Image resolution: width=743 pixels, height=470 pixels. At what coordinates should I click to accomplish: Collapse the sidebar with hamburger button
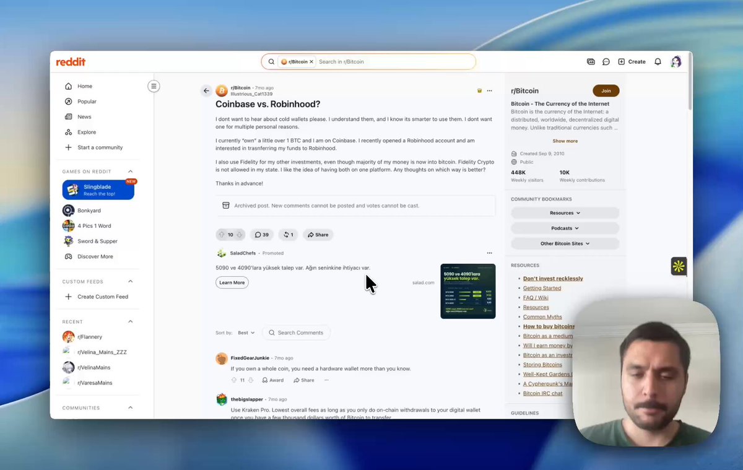(154, 86)
